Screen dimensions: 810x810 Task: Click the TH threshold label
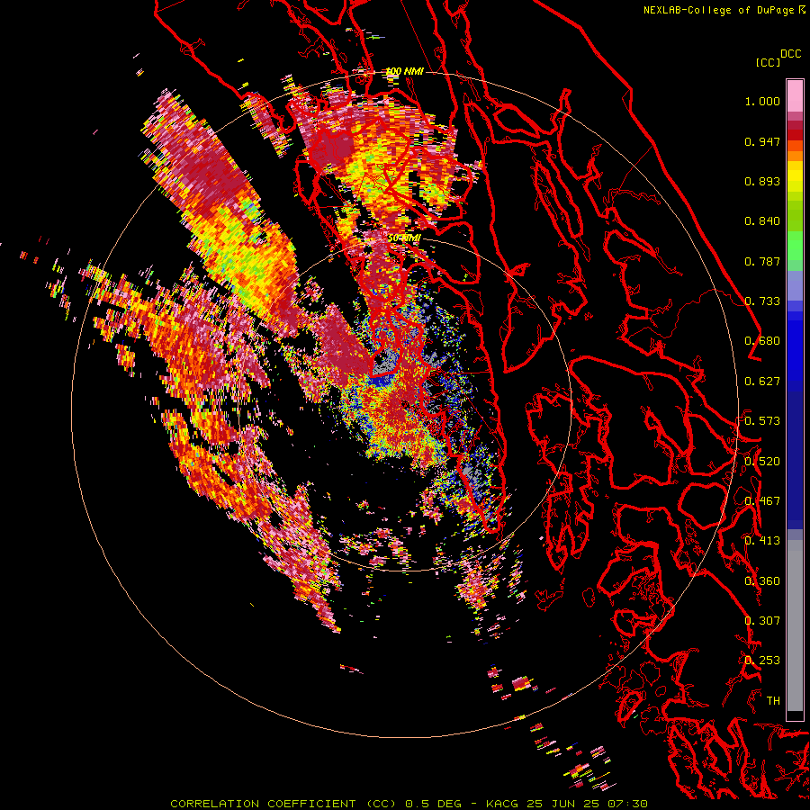(773, 701)
